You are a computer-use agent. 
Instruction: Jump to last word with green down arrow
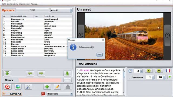(67, 73)
